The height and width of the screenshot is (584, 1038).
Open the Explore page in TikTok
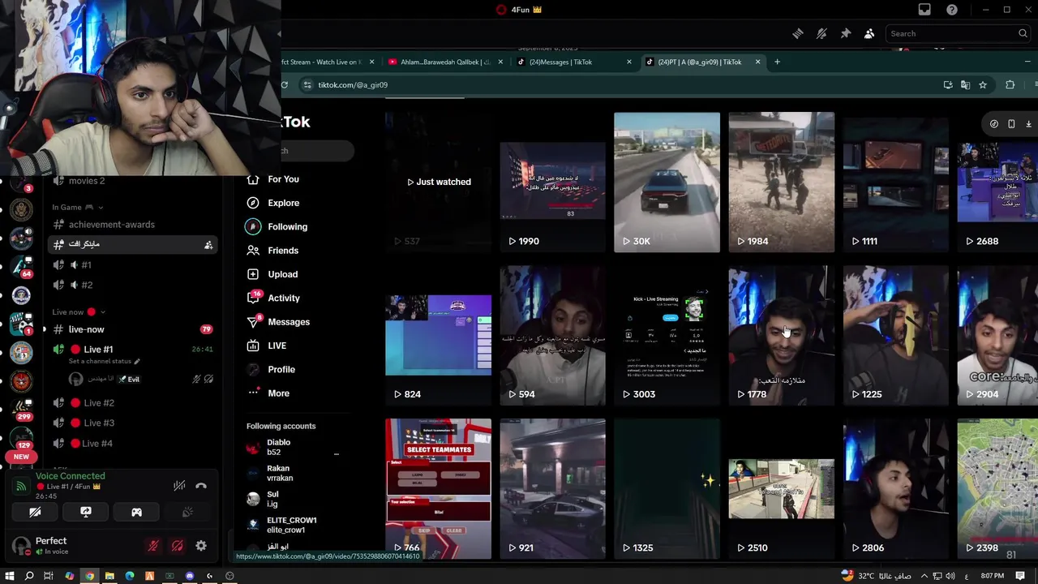pos(283,203)
